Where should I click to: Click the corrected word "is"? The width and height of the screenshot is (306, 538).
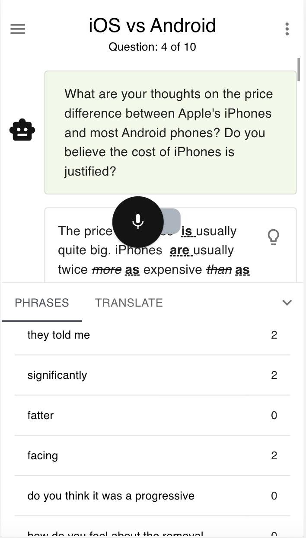pos(188,231)
